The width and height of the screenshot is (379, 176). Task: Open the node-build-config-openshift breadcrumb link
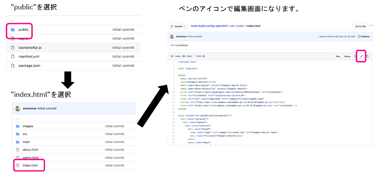click(209, 26)
